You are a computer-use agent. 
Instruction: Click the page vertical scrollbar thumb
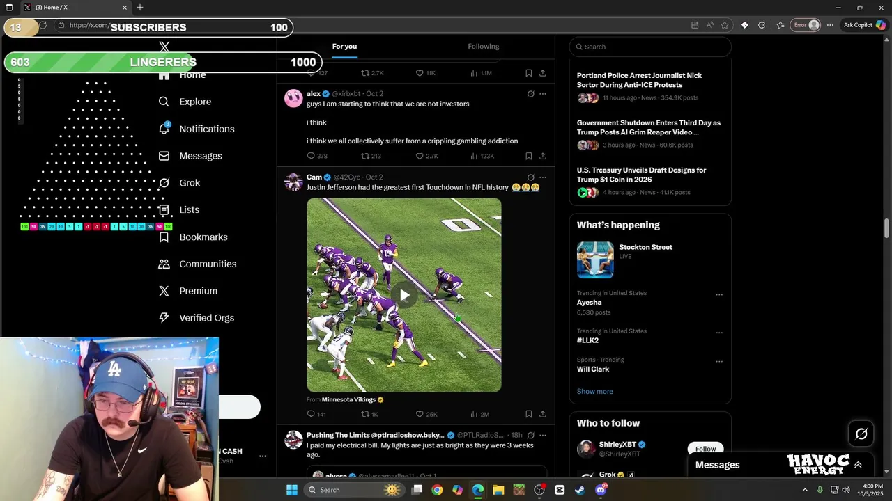coord(887,229)
